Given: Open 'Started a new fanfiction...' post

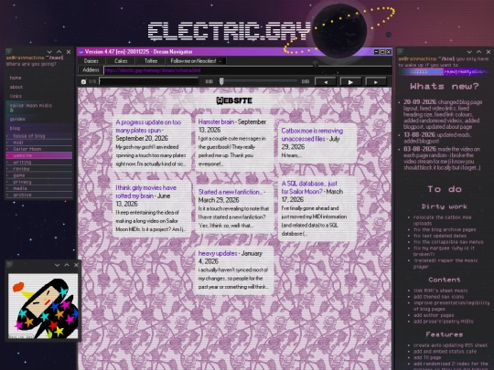Looking at the screenshot, I should 230,192.
